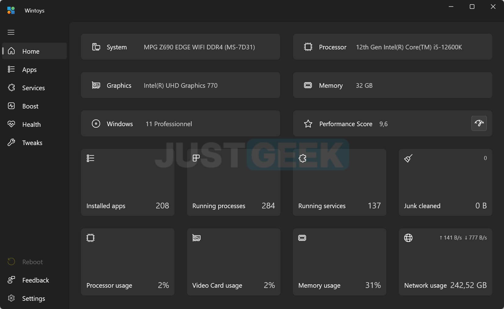Click the Junk cleaned broom icon
The height and width of the screenshot is (309, 504).
coord(408,158)
